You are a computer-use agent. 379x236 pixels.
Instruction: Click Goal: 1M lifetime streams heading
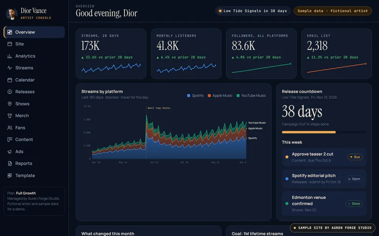coord(257,234)
